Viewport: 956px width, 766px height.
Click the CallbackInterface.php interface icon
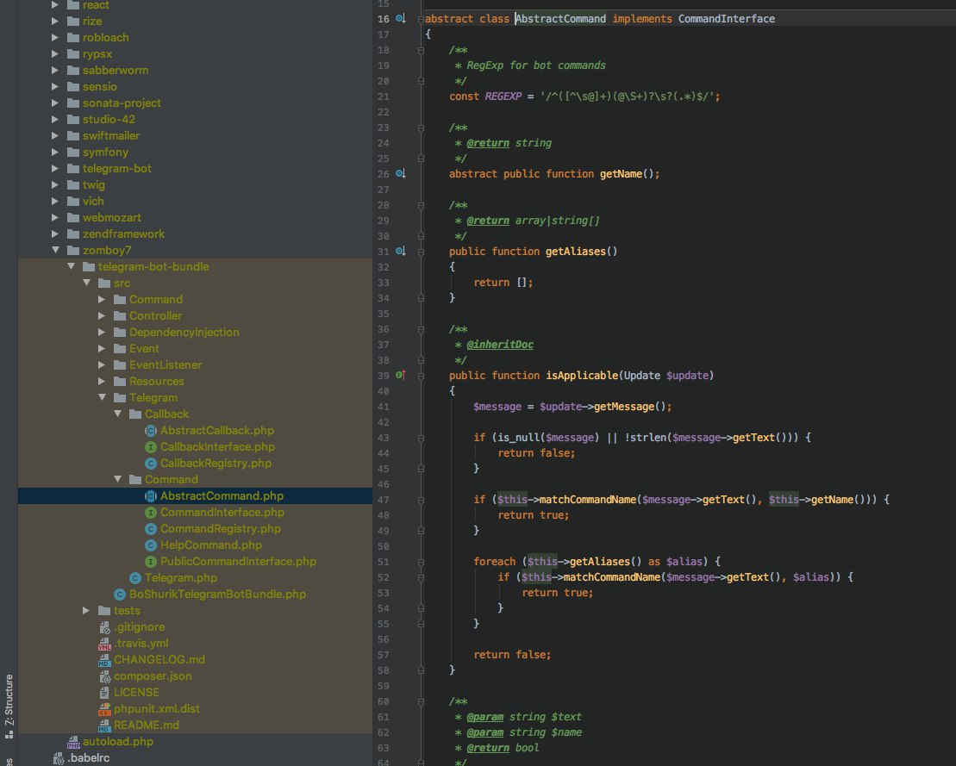151,447
